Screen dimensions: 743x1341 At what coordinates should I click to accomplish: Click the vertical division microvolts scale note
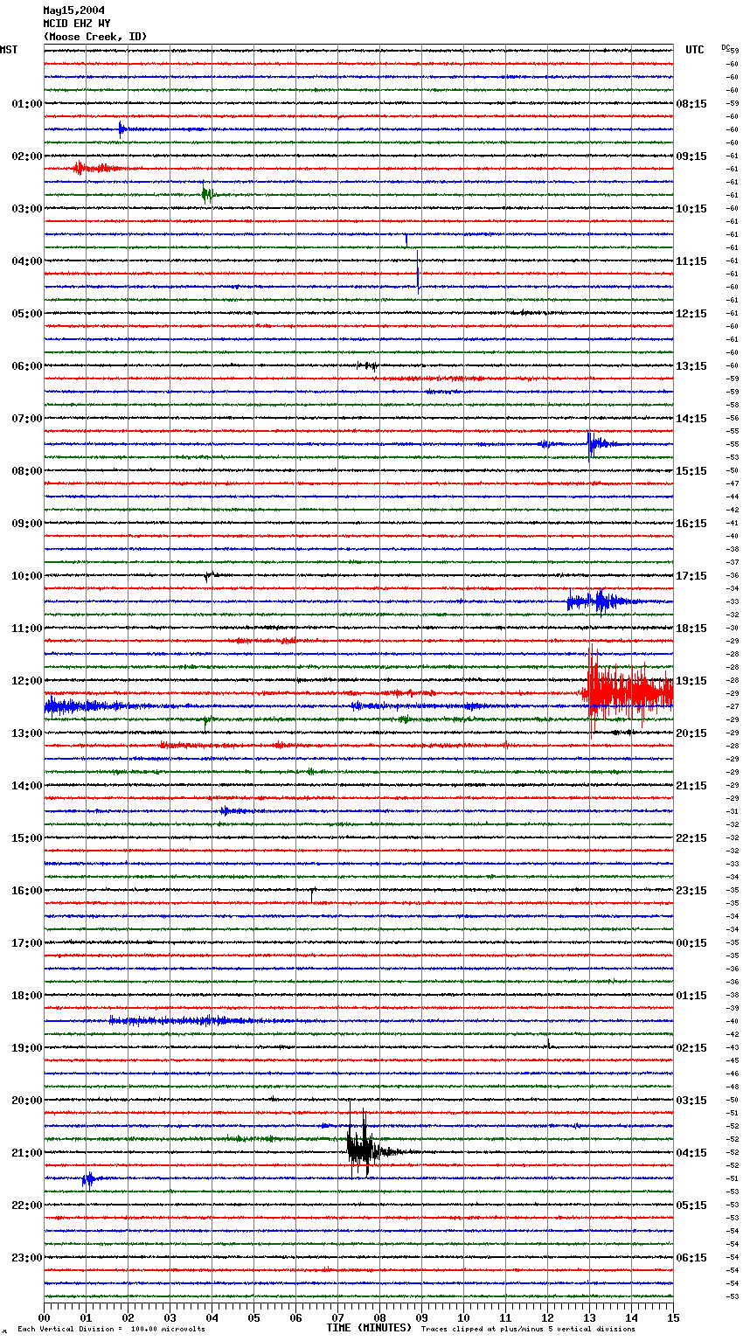111,1330
